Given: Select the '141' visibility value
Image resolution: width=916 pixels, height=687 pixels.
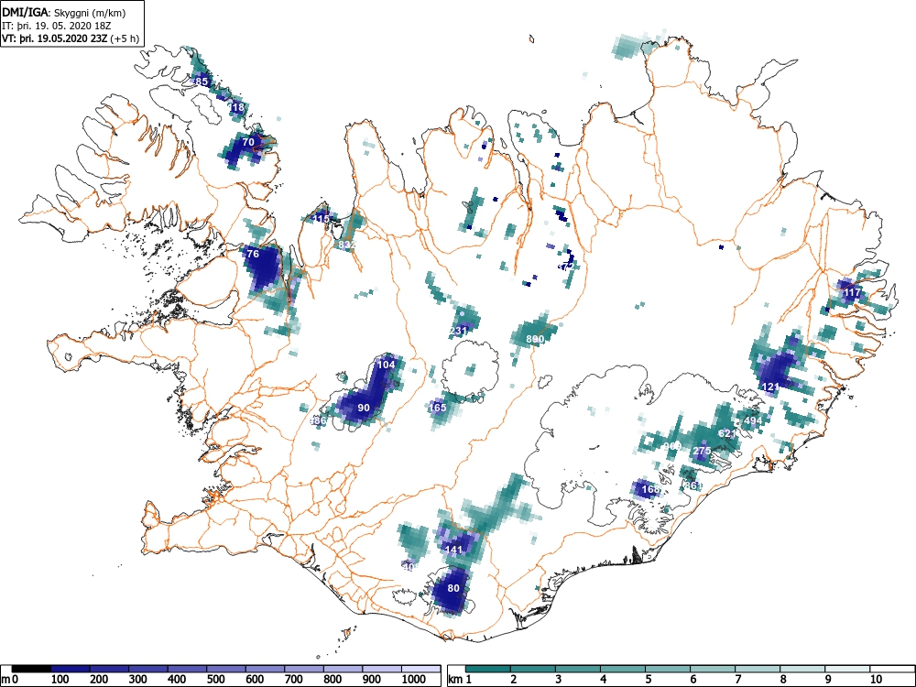Looking at the screenshot, I should 453,550.
